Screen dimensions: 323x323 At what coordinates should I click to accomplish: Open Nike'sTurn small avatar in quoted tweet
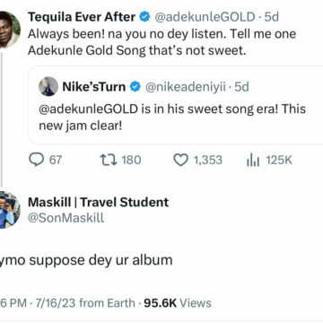[x=48, y=86]
